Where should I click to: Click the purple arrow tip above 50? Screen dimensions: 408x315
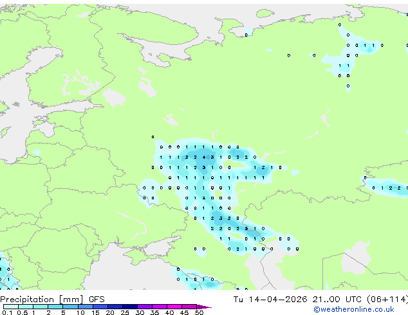click(x=204, y=307)
